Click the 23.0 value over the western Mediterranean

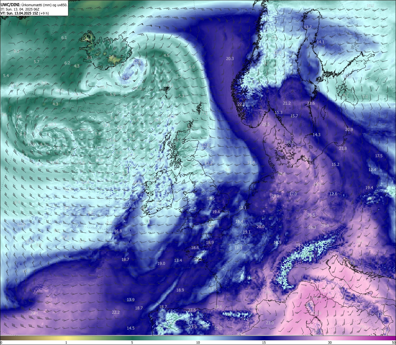point(270,323)
